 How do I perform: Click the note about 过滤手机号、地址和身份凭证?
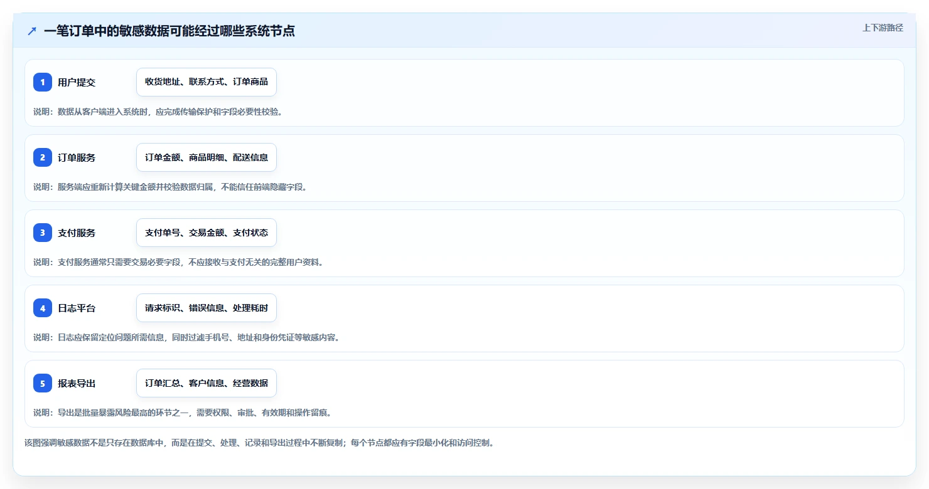186,337
